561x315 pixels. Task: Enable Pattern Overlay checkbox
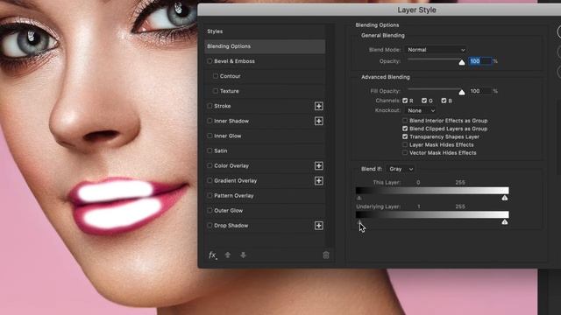point(209,196)
